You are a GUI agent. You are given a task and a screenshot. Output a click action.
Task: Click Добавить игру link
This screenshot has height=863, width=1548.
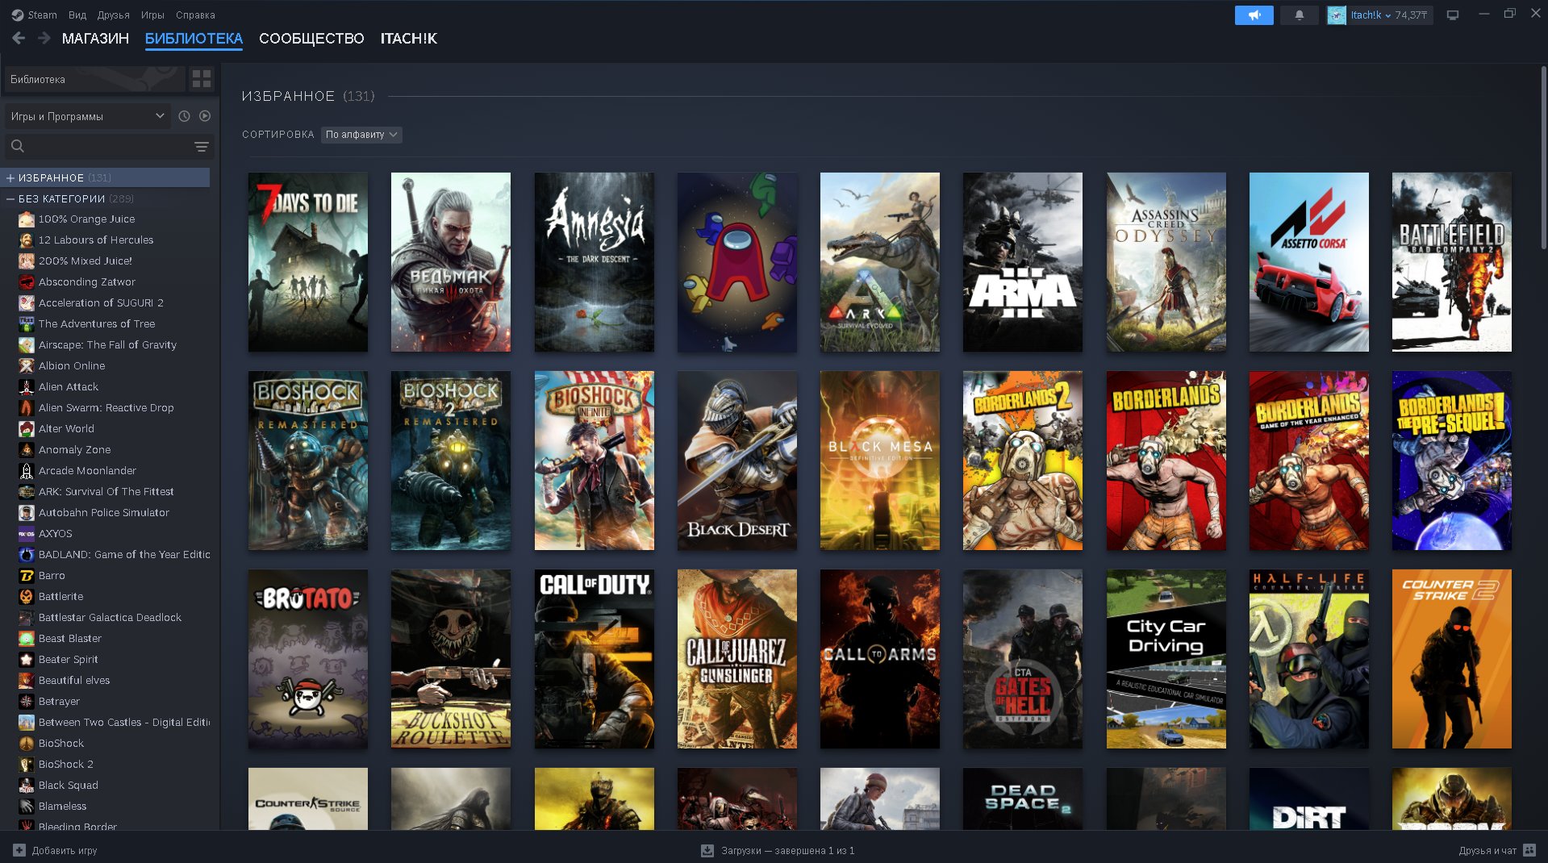[x=65, y=850]
